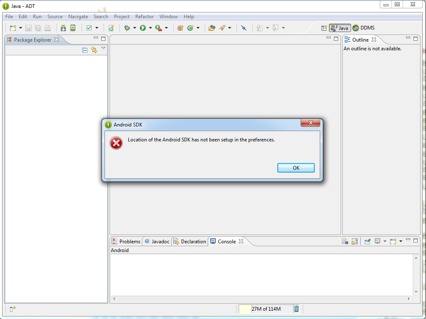Expand the Run configurations dropdown
The height and width of the screenshot is (319, 426).
click(x=150, y=28)
